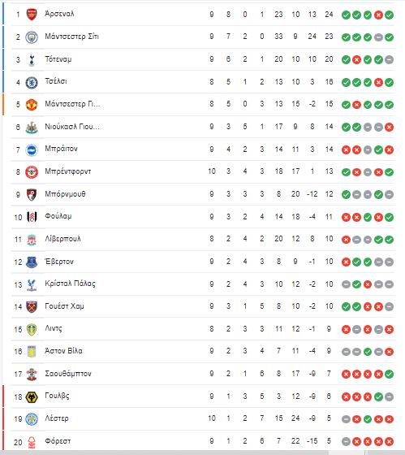Click the Φόρεστ team name
Viewport: 405px width, 455px height.
pyautogui.click(x=58, y=441)
